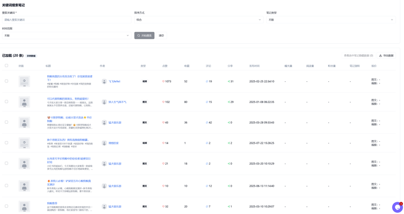Click the button showing hidden data for selected notes
The height and width of the screenshot is (214, 404).
(359, 55)
